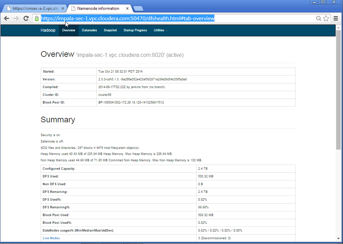Click the Hadoop brand link
This screenshot has width=343, height=244.
click(48, 30)
